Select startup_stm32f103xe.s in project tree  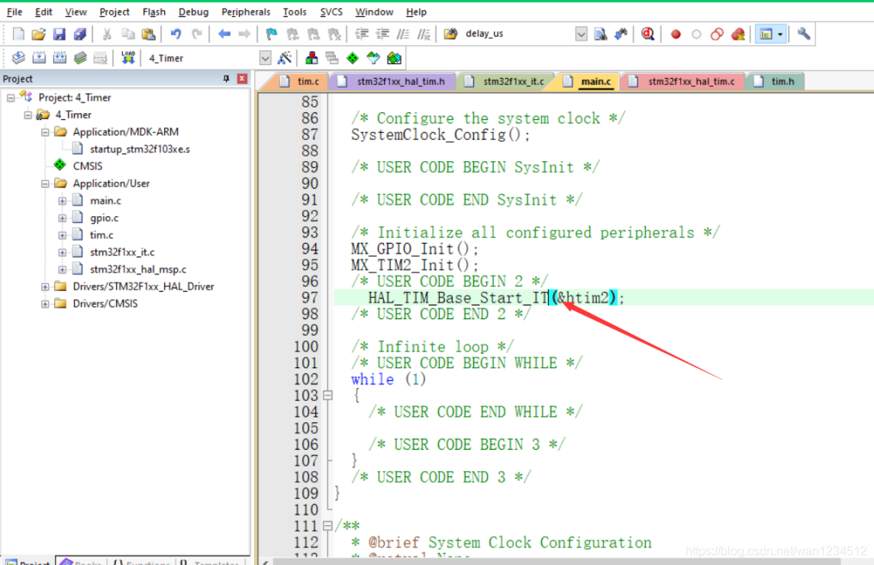click(140, 149)
